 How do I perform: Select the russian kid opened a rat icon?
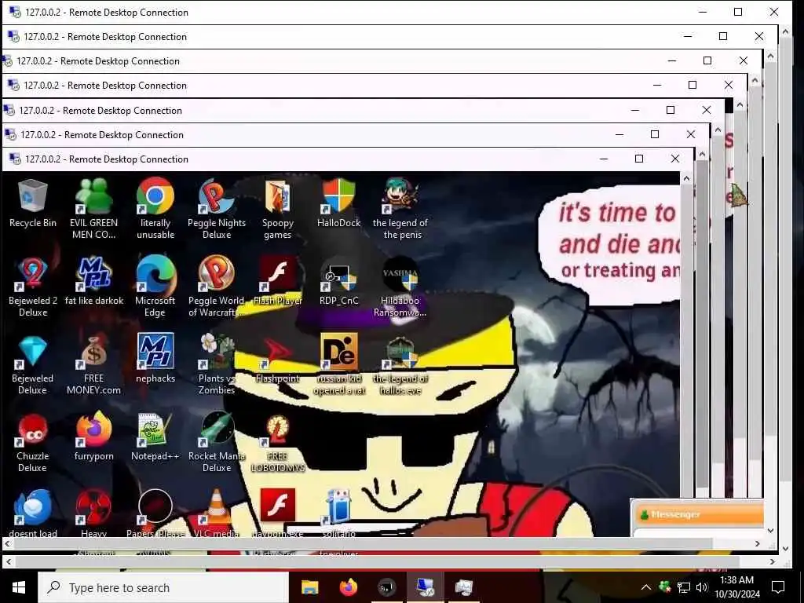point(339,365)
